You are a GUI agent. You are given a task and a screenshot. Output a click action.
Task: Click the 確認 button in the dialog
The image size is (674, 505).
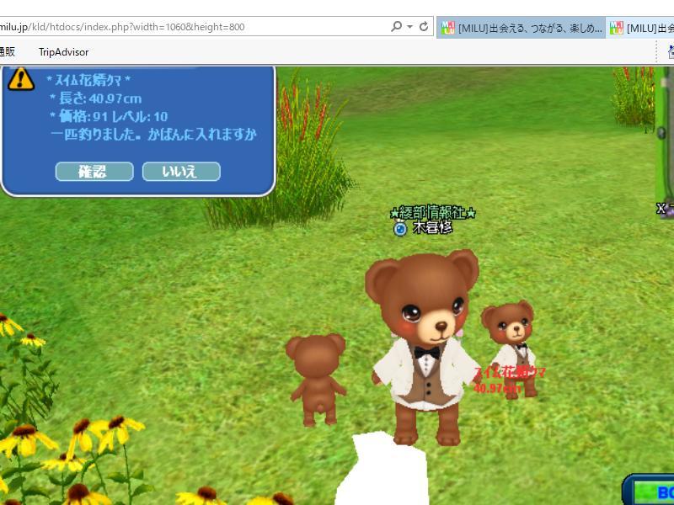pyautogui.click(x=94, y=172)
